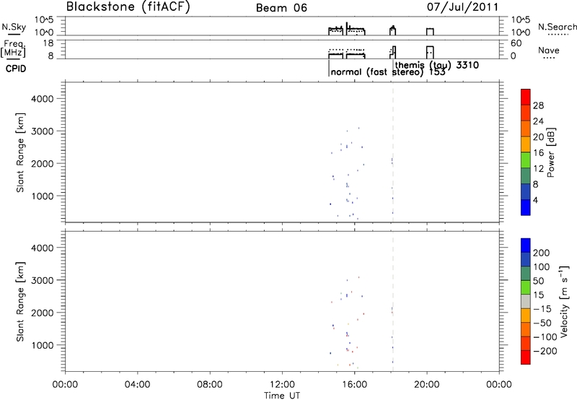Click the 28 tick on Power color bar
Viewport: 577px width, 400px height.
(x=538, y=105)
